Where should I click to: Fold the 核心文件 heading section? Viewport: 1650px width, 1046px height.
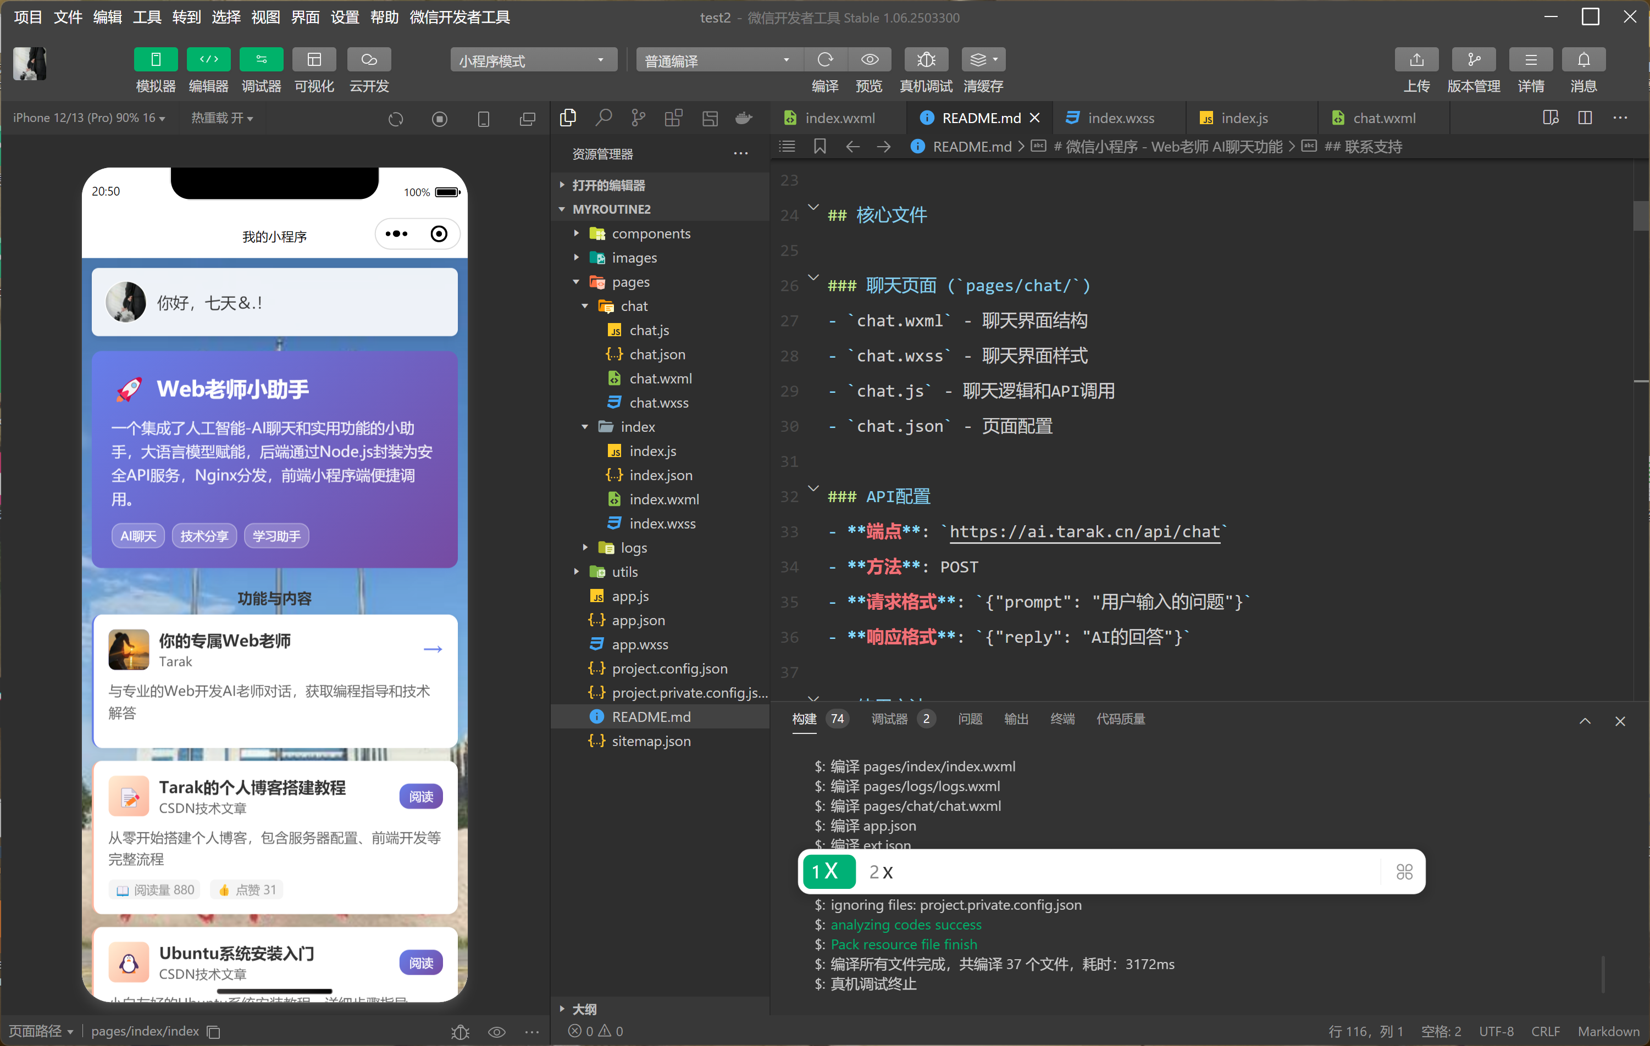[x=813, y=206]
